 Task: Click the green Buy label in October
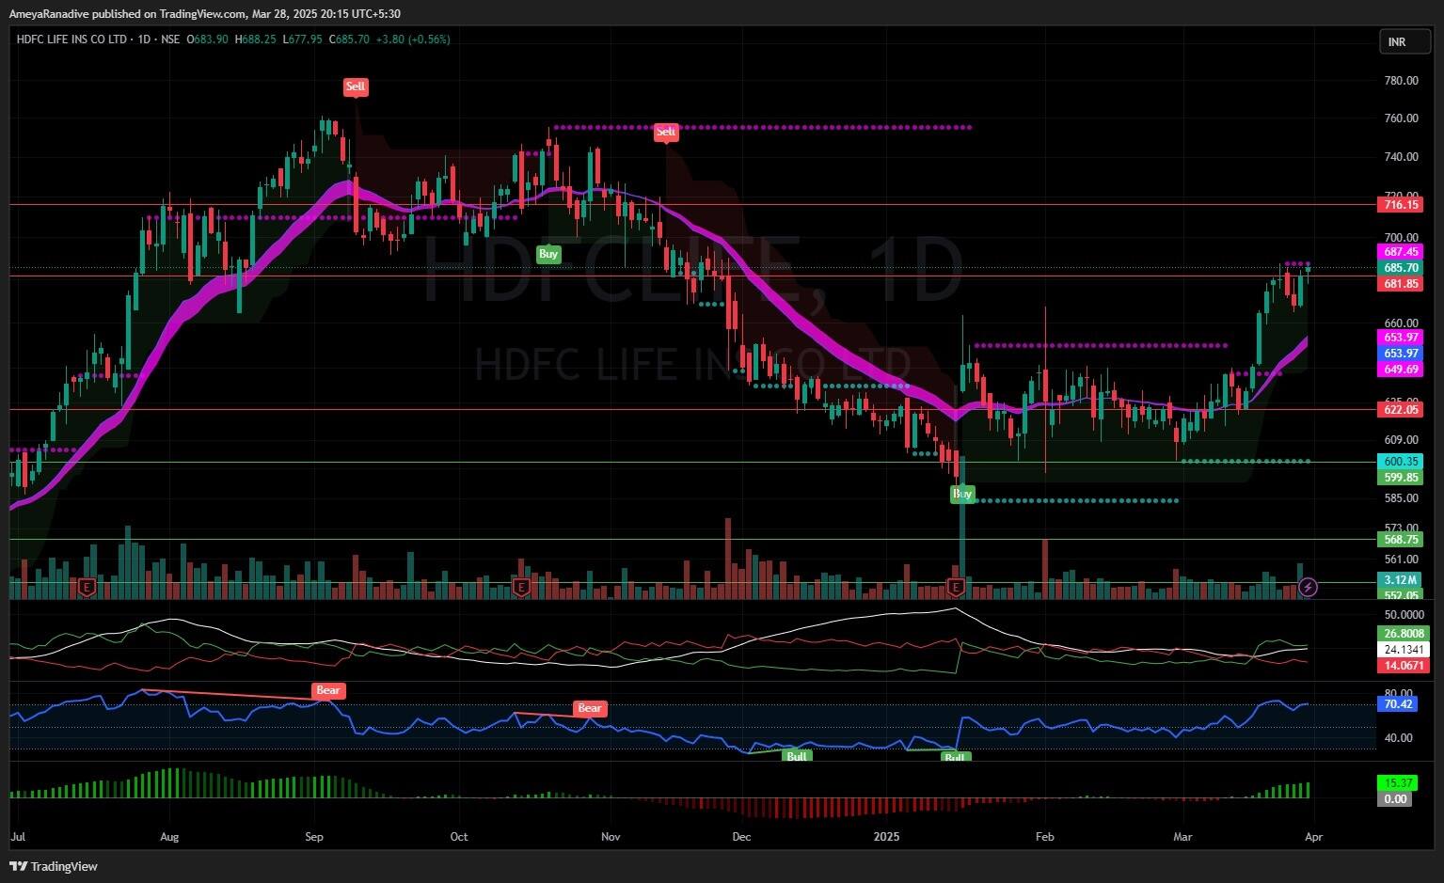547,254
